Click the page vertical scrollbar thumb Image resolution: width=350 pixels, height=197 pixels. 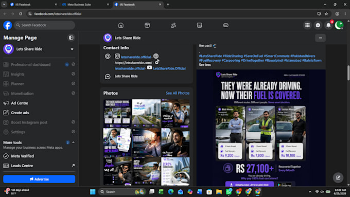coord(348,73)
